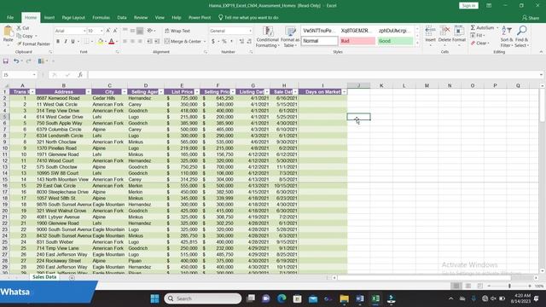Open the Name Box dropdown

[34, 75]
